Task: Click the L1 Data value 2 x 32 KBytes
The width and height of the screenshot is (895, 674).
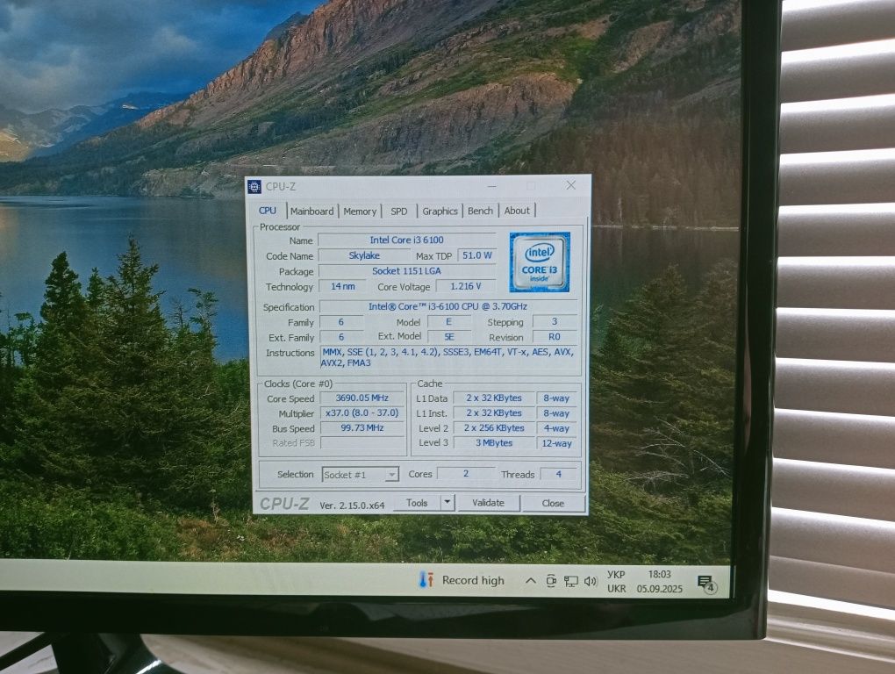Action: click(x=494, y=398)
